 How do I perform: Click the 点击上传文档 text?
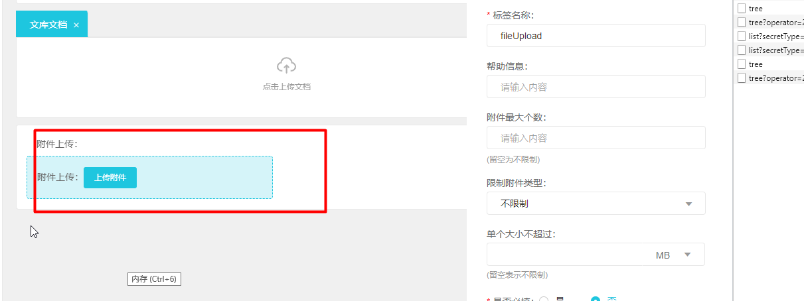pos(286,86)
